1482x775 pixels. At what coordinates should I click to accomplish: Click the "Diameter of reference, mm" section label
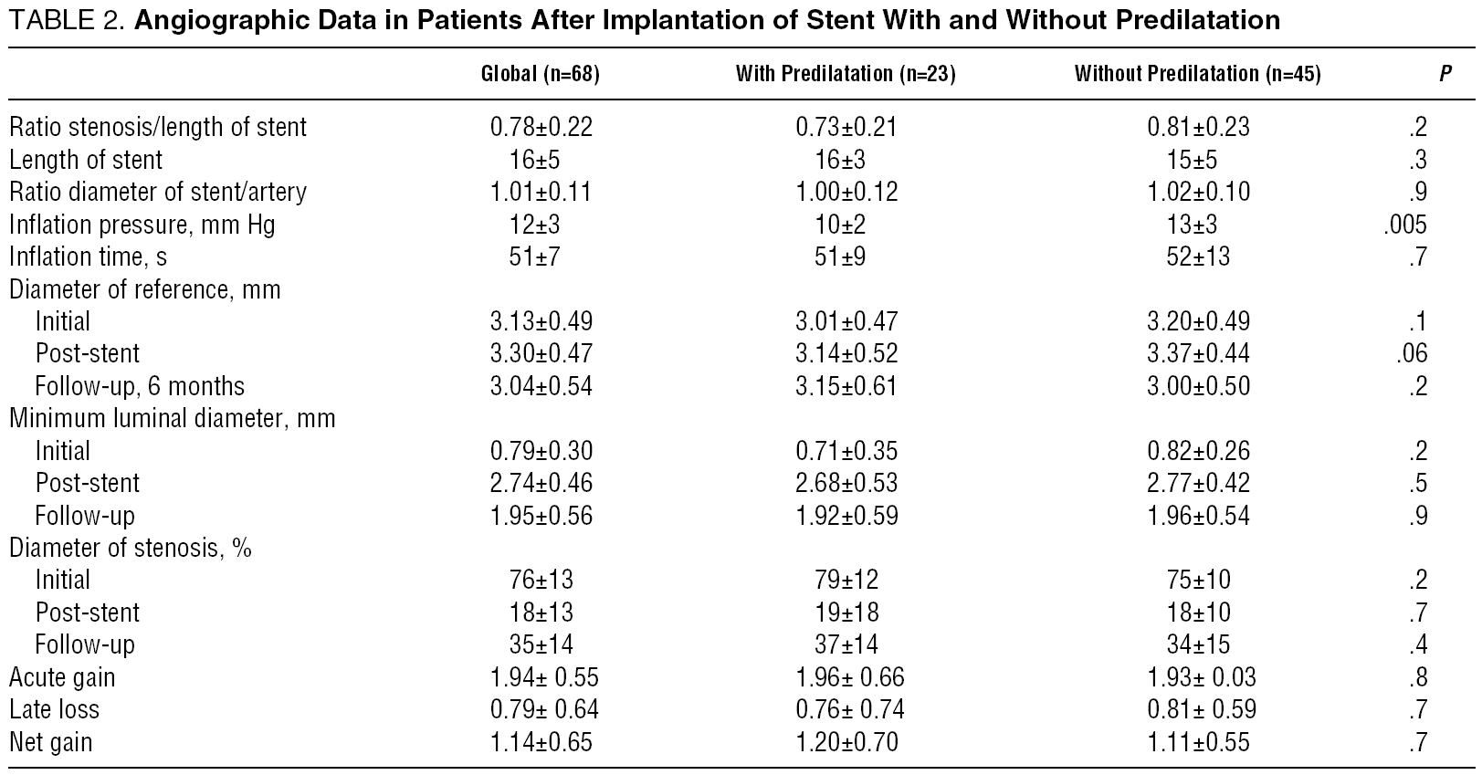point(145,289)
